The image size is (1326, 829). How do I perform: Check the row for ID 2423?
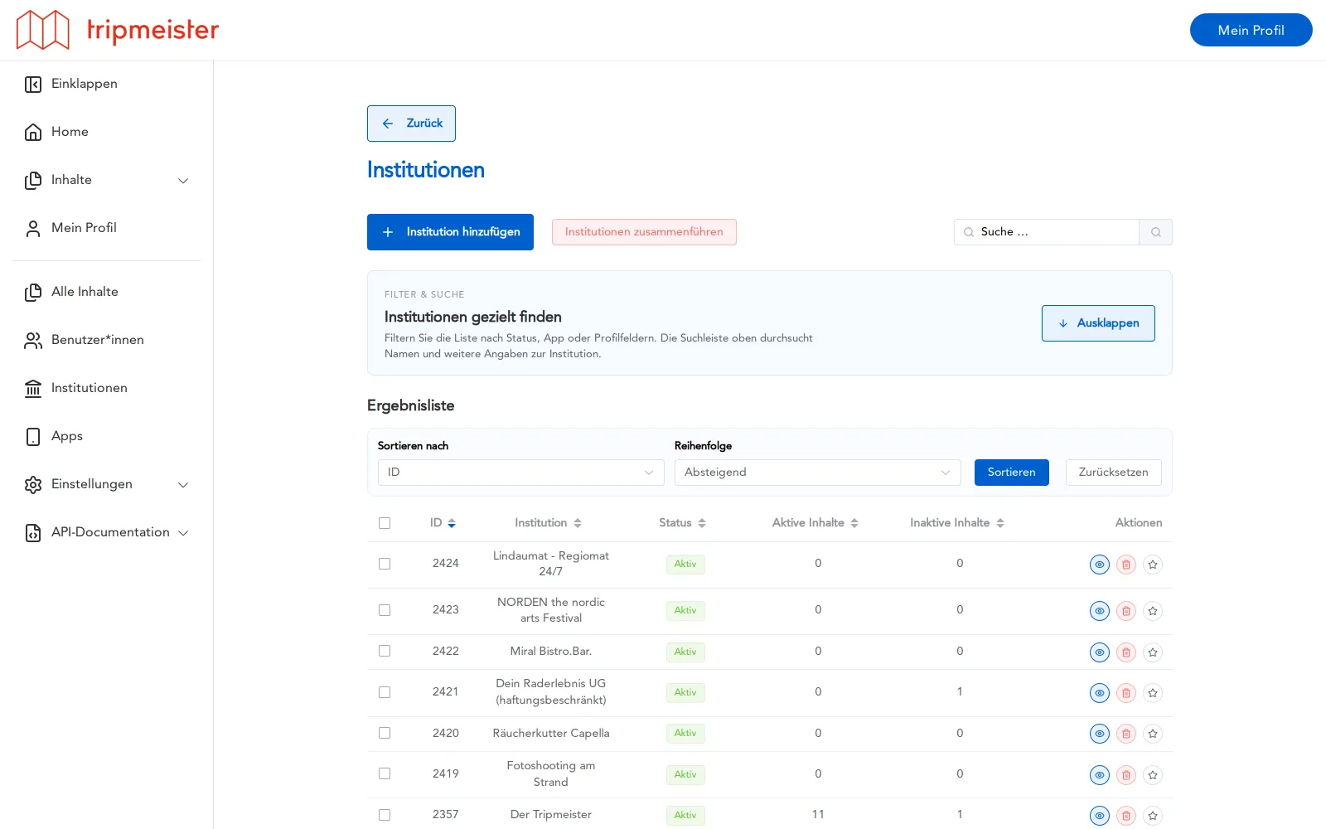tap(385, 610)
